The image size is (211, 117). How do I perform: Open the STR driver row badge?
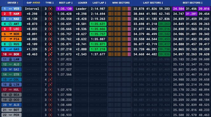(x=11, y=74)
